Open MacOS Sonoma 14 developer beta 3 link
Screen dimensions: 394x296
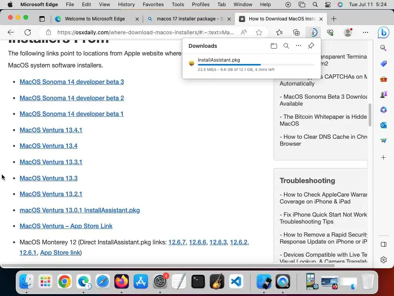(72, 82)
